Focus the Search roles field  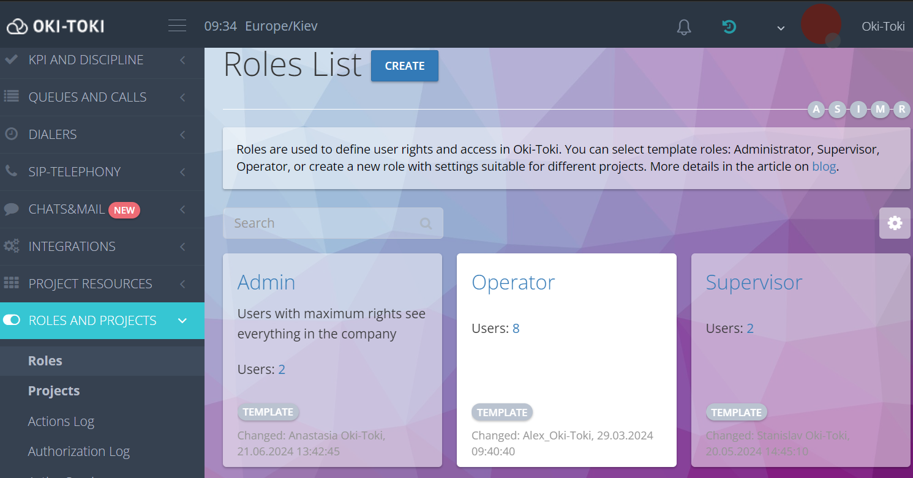[333, 223]
